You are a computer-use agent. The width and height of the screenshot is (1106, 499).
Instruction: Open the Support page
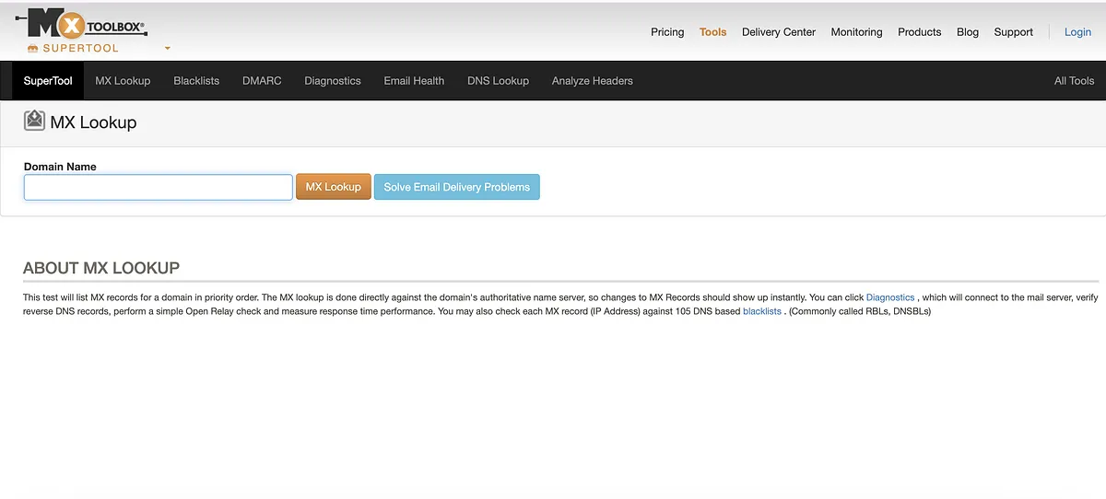(x=1013, y=31)
